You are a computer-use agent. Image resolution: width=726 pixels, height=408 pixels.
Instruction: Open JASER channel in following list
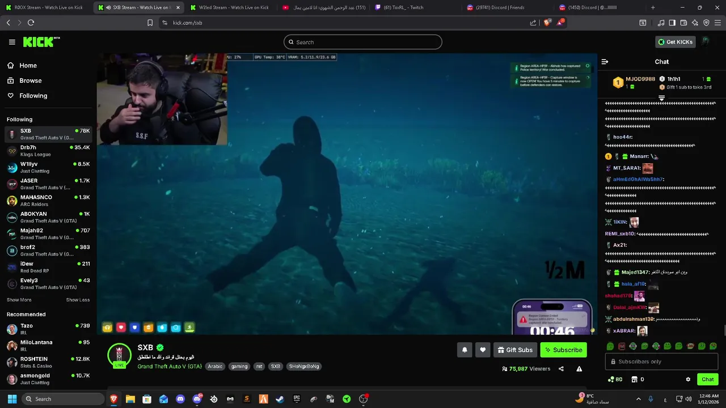[x=48, y=184]
